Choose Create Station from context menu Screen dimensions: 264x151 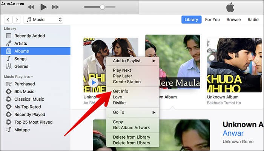click(x=133, y=82)
